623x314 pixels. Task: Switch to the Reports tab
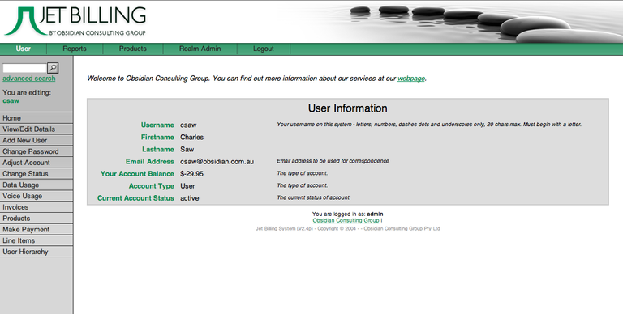75,49
